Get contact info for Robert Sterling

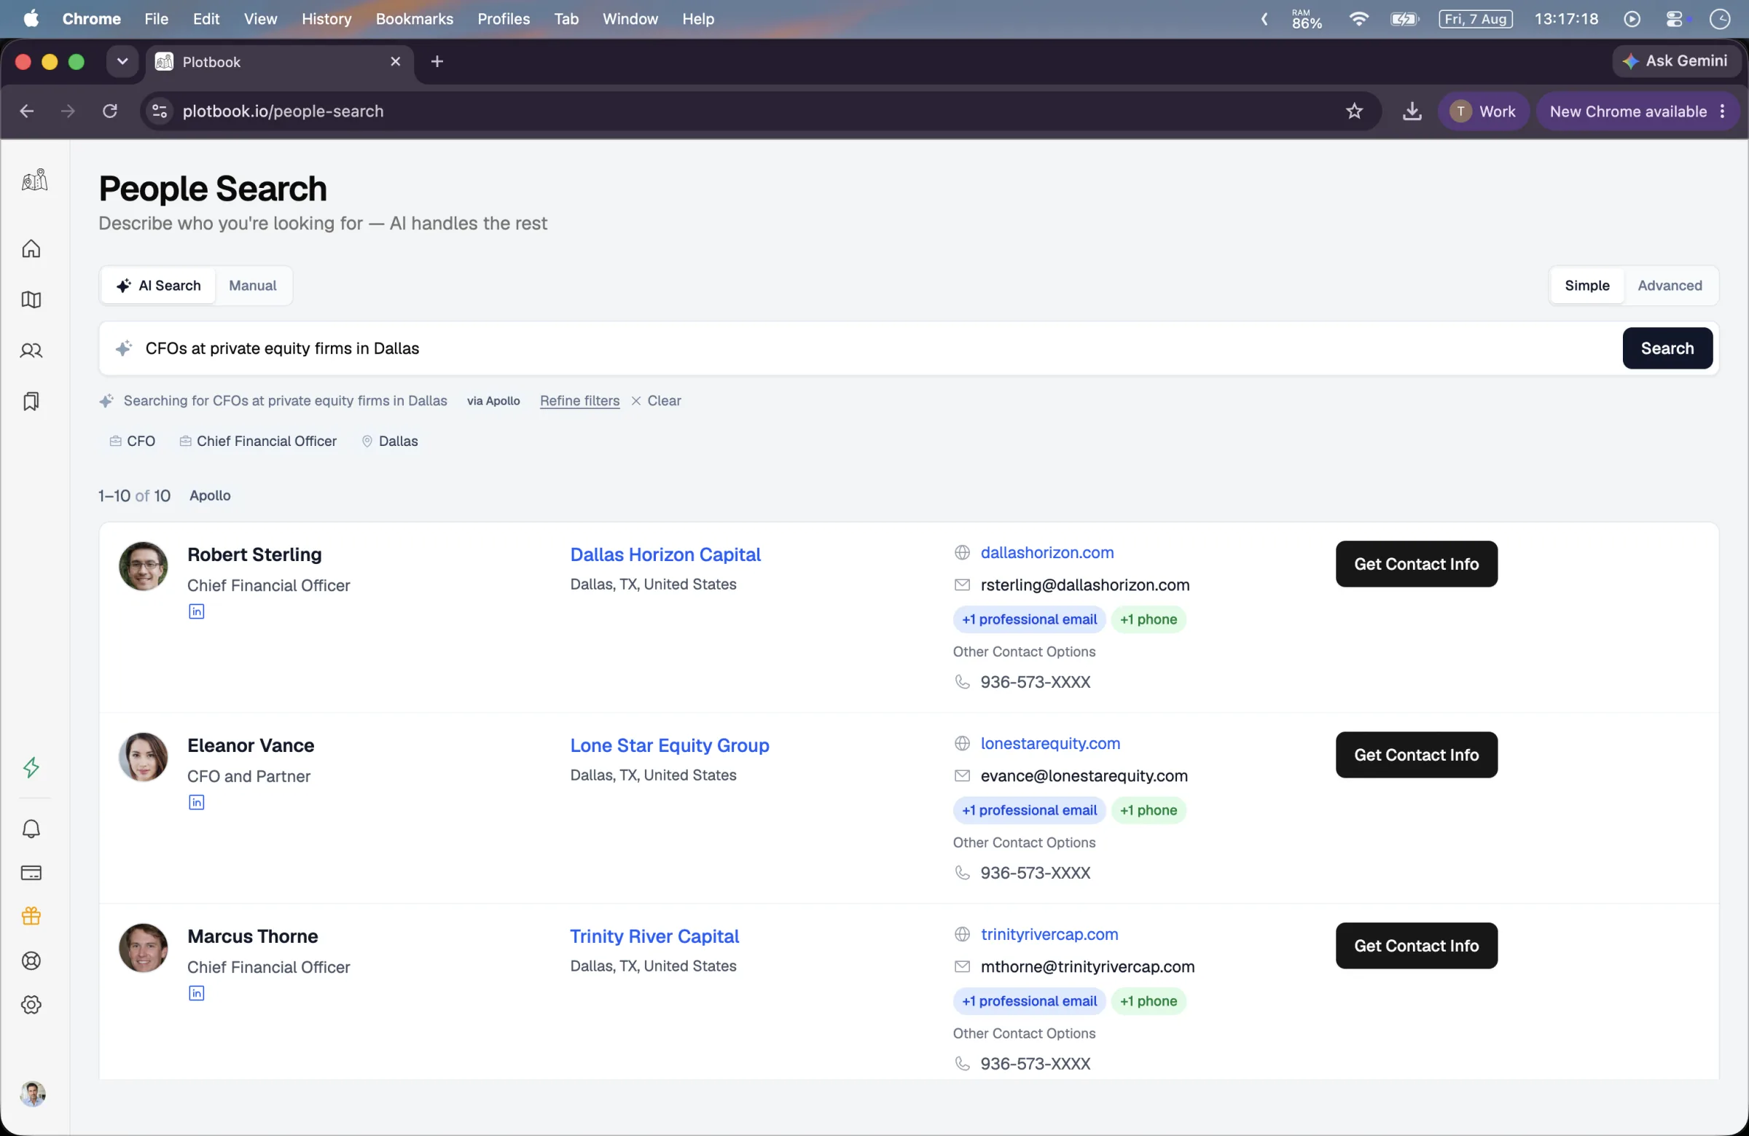click(1416, 564)
